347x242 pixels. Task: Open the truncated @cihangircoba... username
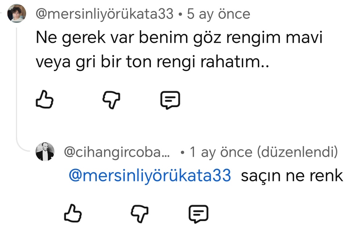point(117,152)
